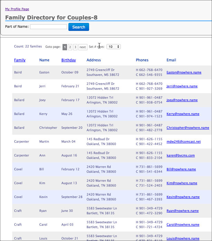Click the birthday February 21
The width and height of the screenshot is (212, 241).
point(70,86)
